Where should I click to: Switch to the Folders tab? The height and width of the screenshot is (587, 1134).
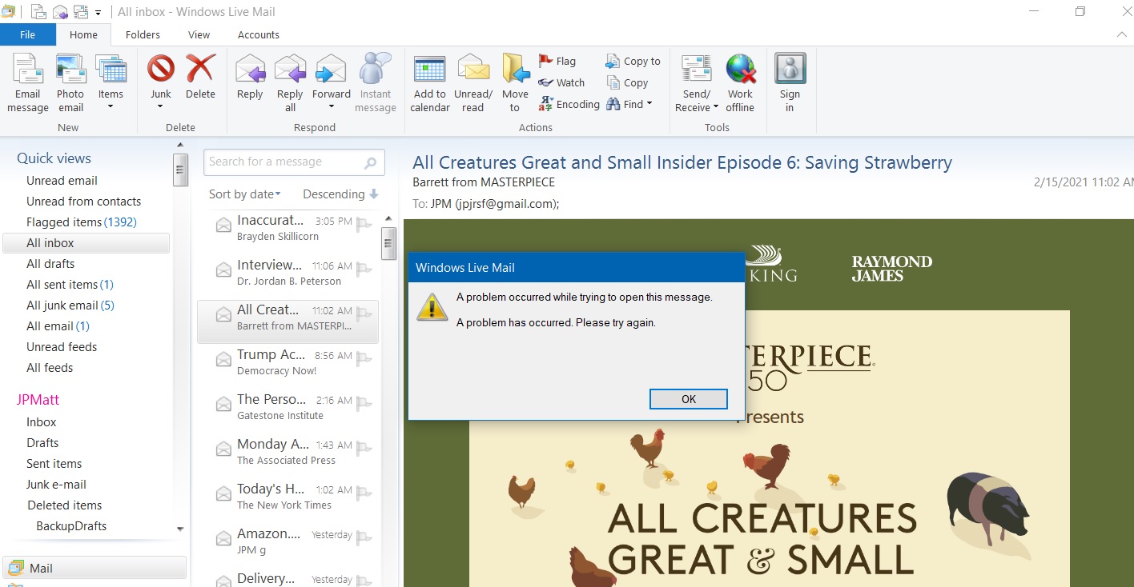[143, 34]
